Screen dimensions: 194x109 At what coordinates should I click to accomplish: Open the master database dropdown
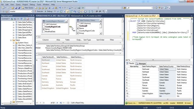coord(32,12)
